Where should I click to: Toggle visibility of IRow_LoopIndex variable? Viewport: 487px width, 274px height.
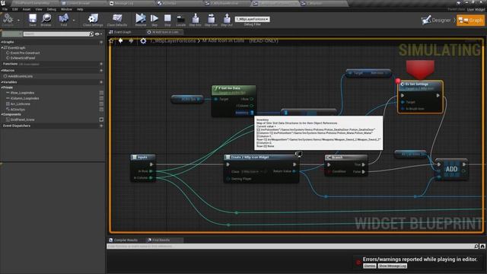pyautogui.click(x=101, y=93)
